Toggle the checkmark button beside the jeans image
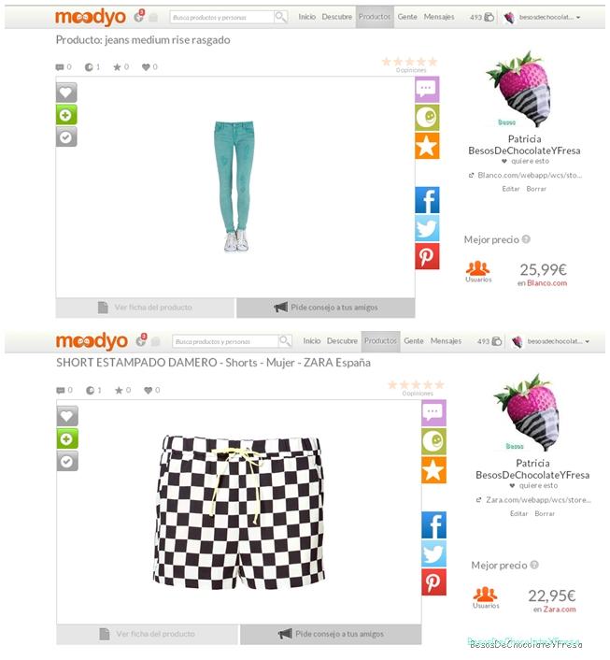Image resolution: width=610 pixels, height=660 pixels. point(66,137)
